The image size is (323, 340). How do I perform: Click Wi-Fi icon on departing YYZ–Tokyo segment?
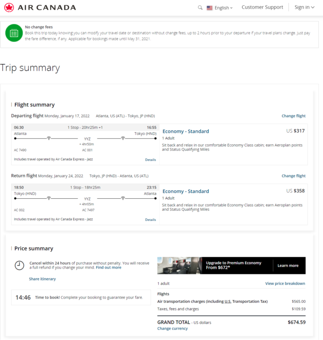pyautogui.click(x=123, y=138)
